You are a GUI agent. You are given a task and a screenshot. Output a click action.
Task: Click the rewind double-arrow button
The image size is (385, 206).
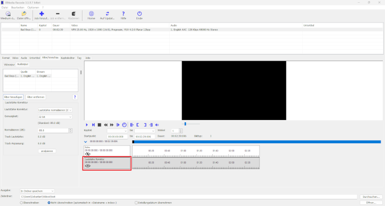coord(106,125)
